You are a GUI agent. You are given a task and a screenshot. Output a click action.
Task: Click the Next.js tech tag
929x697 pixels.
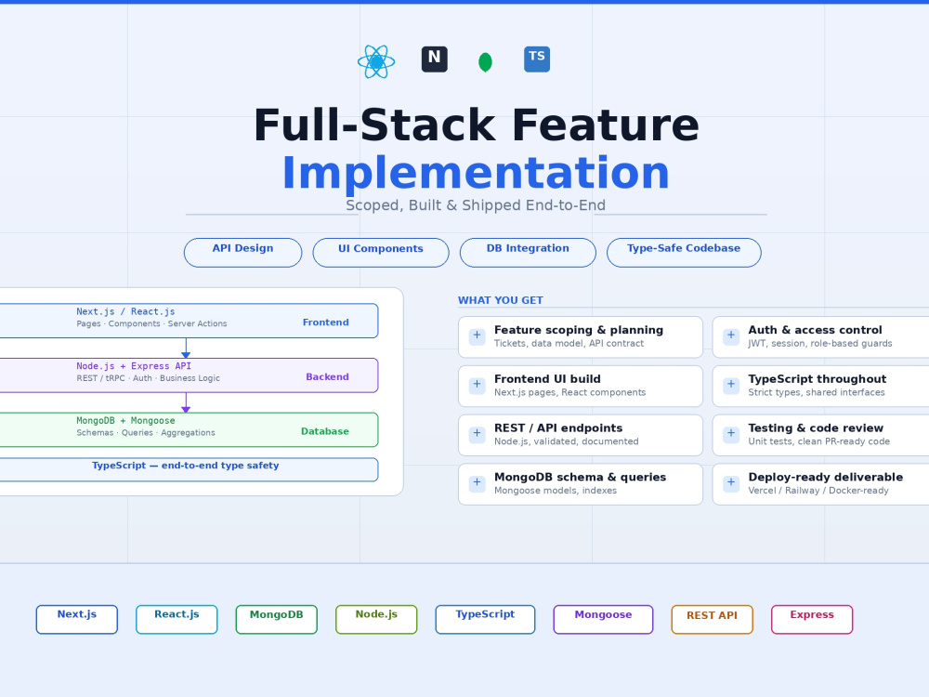[x=77, y=619]
